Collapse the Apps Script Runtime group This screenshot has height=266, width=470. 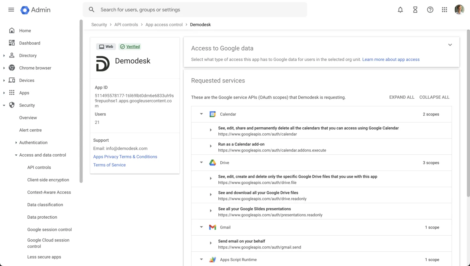(x=201, y=259)
